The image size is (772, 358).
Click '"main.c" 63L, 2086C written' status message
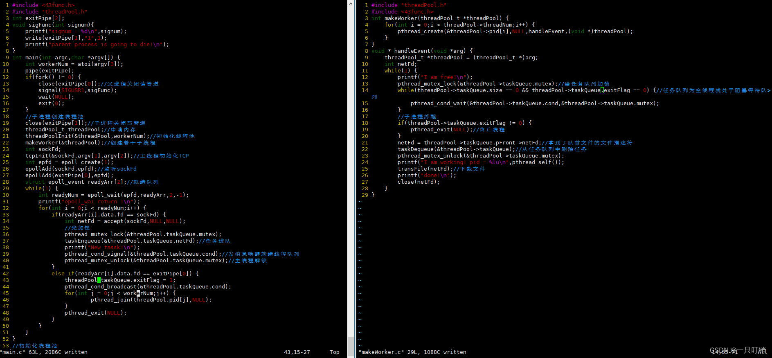(44, 352)
